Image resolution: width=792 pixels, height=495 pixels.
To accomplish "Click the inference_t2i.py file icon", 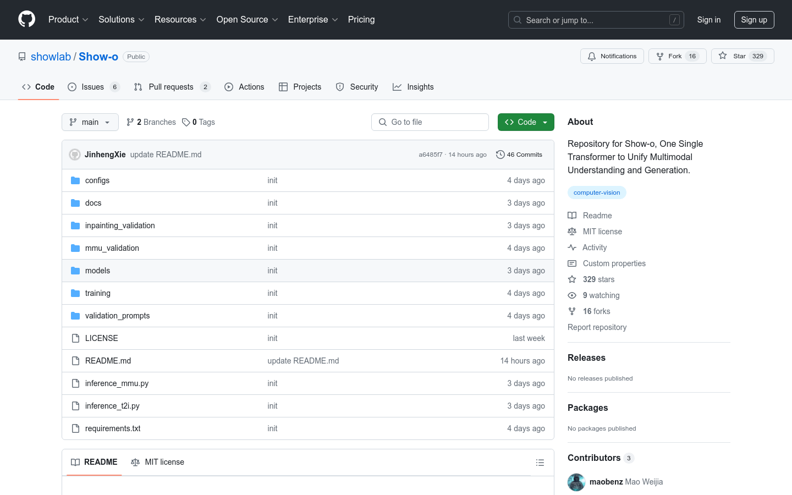I will pos(75,406).
